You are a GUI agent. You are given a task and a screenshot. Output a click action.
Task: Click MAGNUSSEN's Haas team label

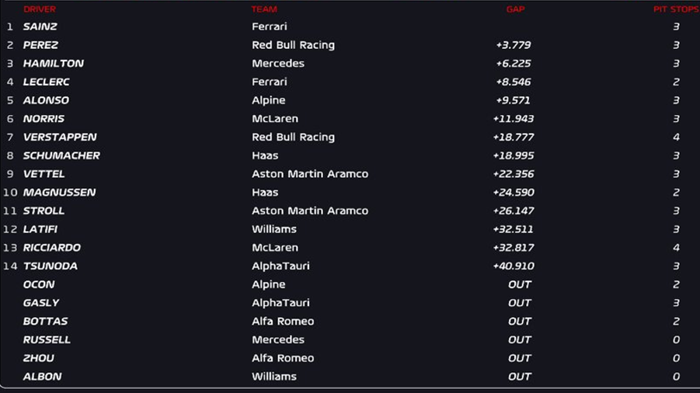[265, 193]
